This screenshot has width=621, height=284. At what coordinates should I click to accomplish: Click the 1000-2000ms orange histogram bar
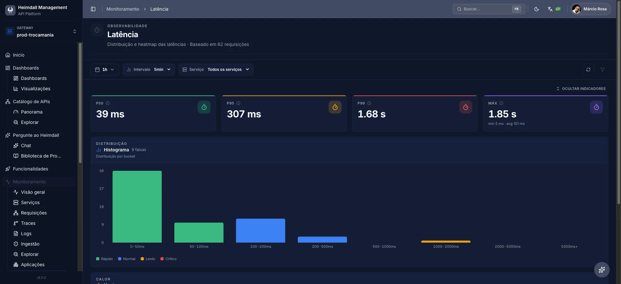click(446, 242)
